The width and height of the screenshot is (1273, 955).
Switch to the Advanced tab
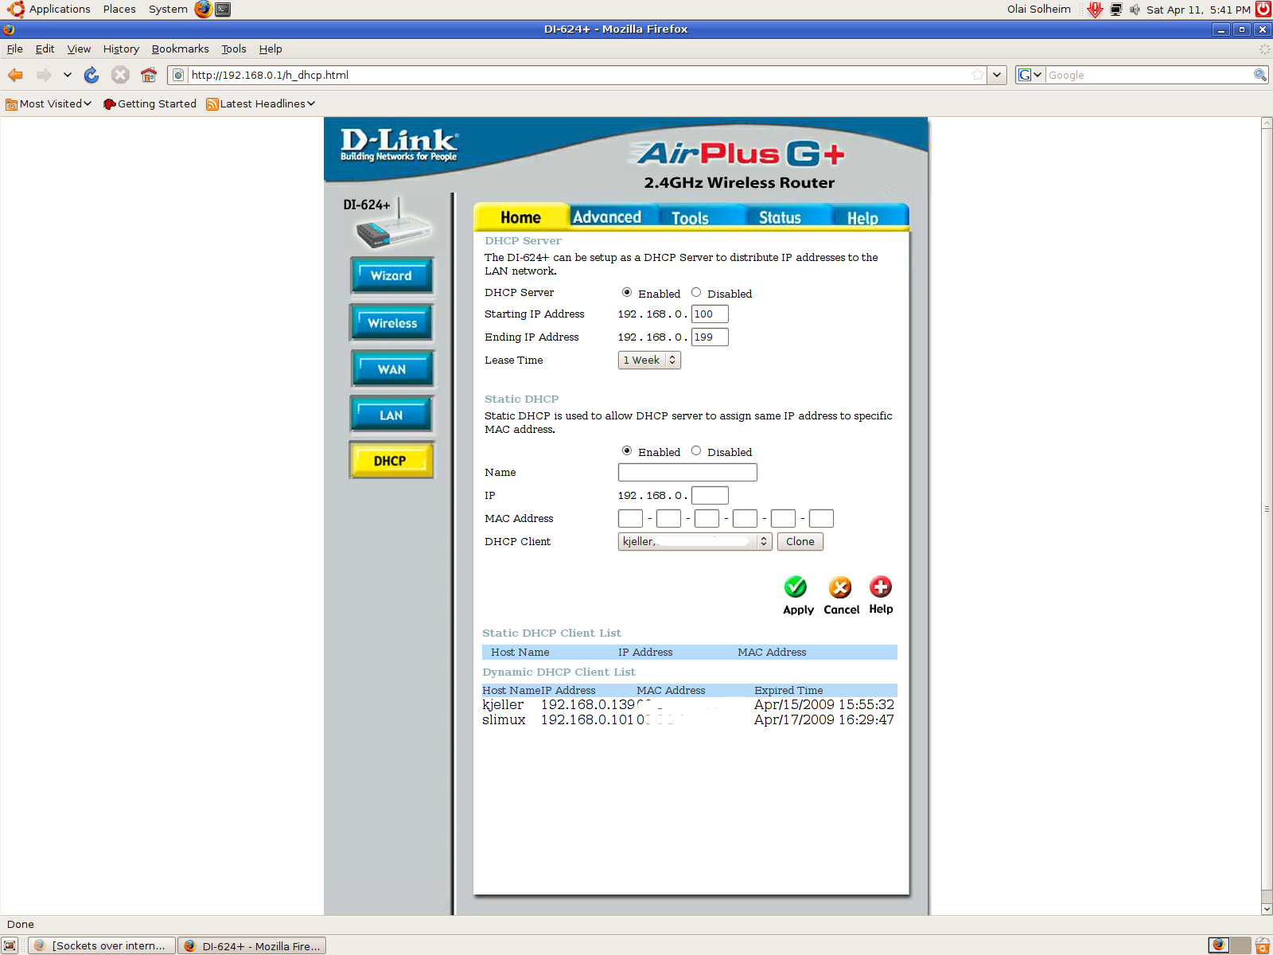tap(607, 217)
